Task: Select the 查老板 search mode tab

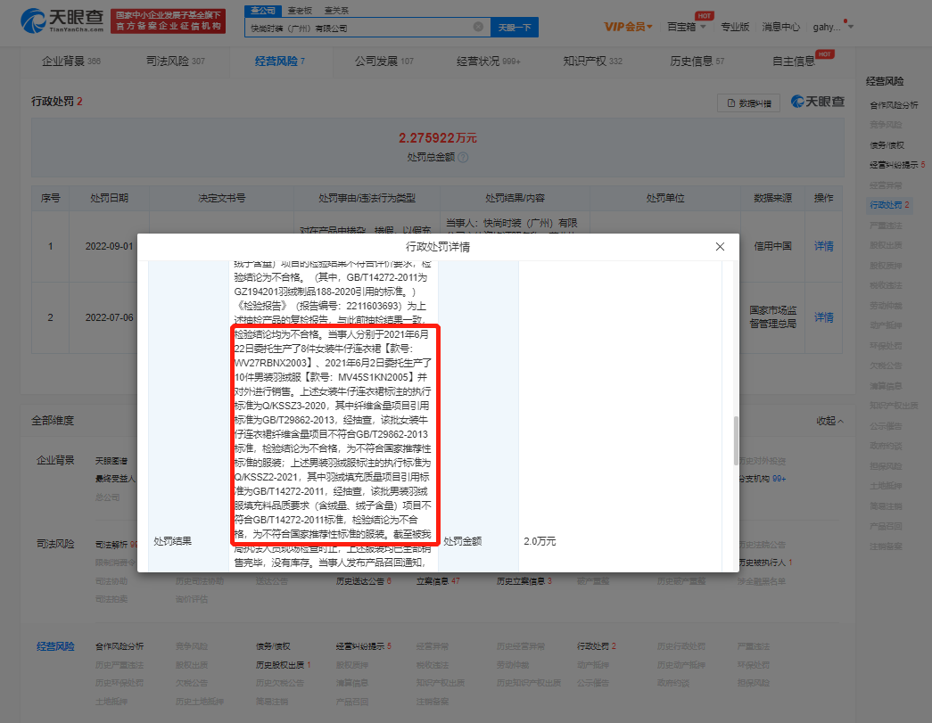Action: (300, 11)
